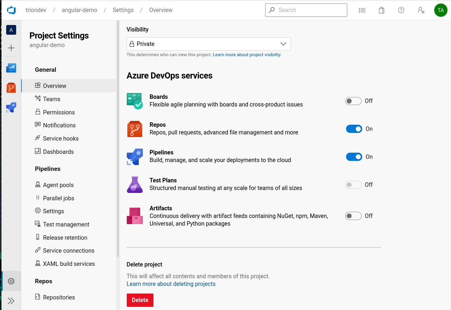This screenshot has width=451, height=310.
Task: Open the work items list icon
Action: point(362,10)
